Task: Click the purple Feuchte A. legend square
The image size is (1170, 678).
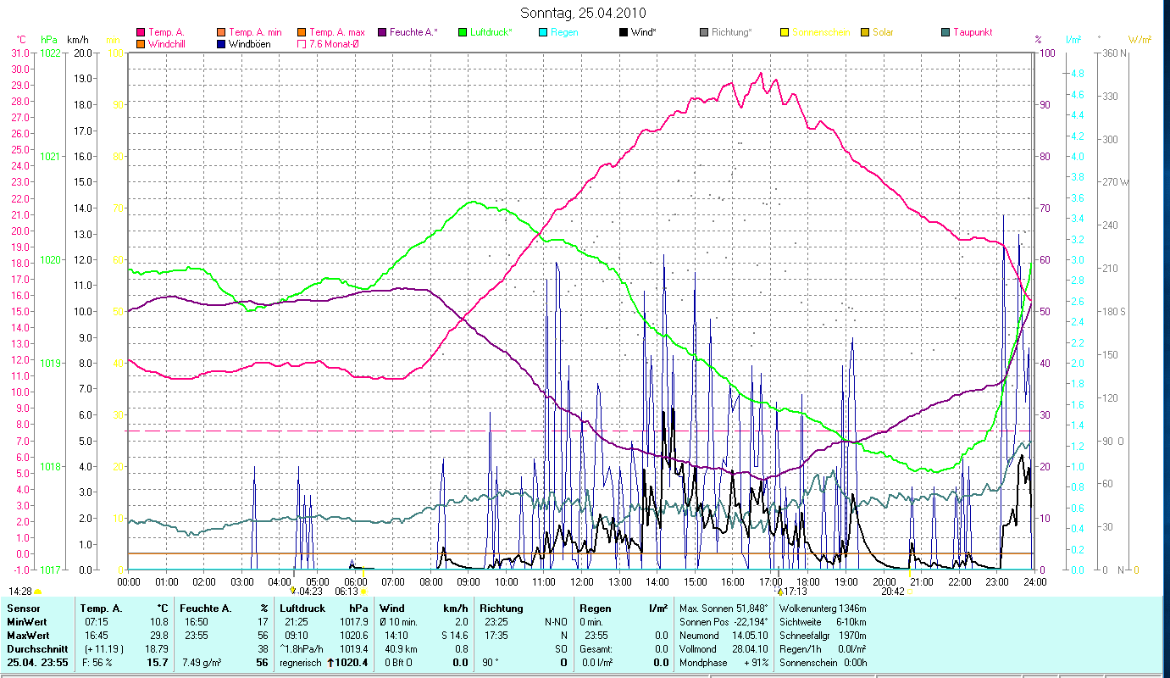Action: (x=382, y=32)
